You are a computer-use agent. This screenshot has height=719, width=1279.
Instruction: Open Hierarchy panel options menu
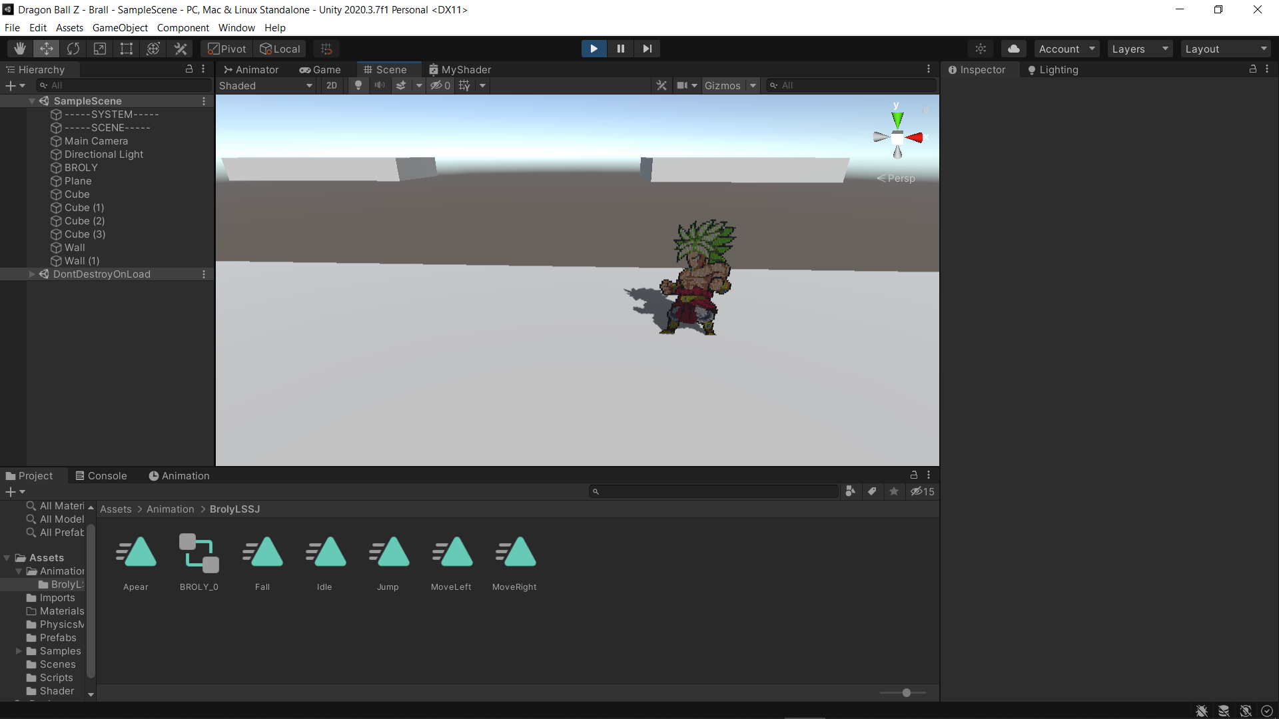(x=203, y=69)
